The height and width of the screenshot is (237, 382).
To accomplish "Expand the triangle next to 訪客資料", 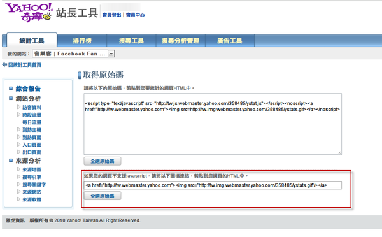I will tap(18, 107).
